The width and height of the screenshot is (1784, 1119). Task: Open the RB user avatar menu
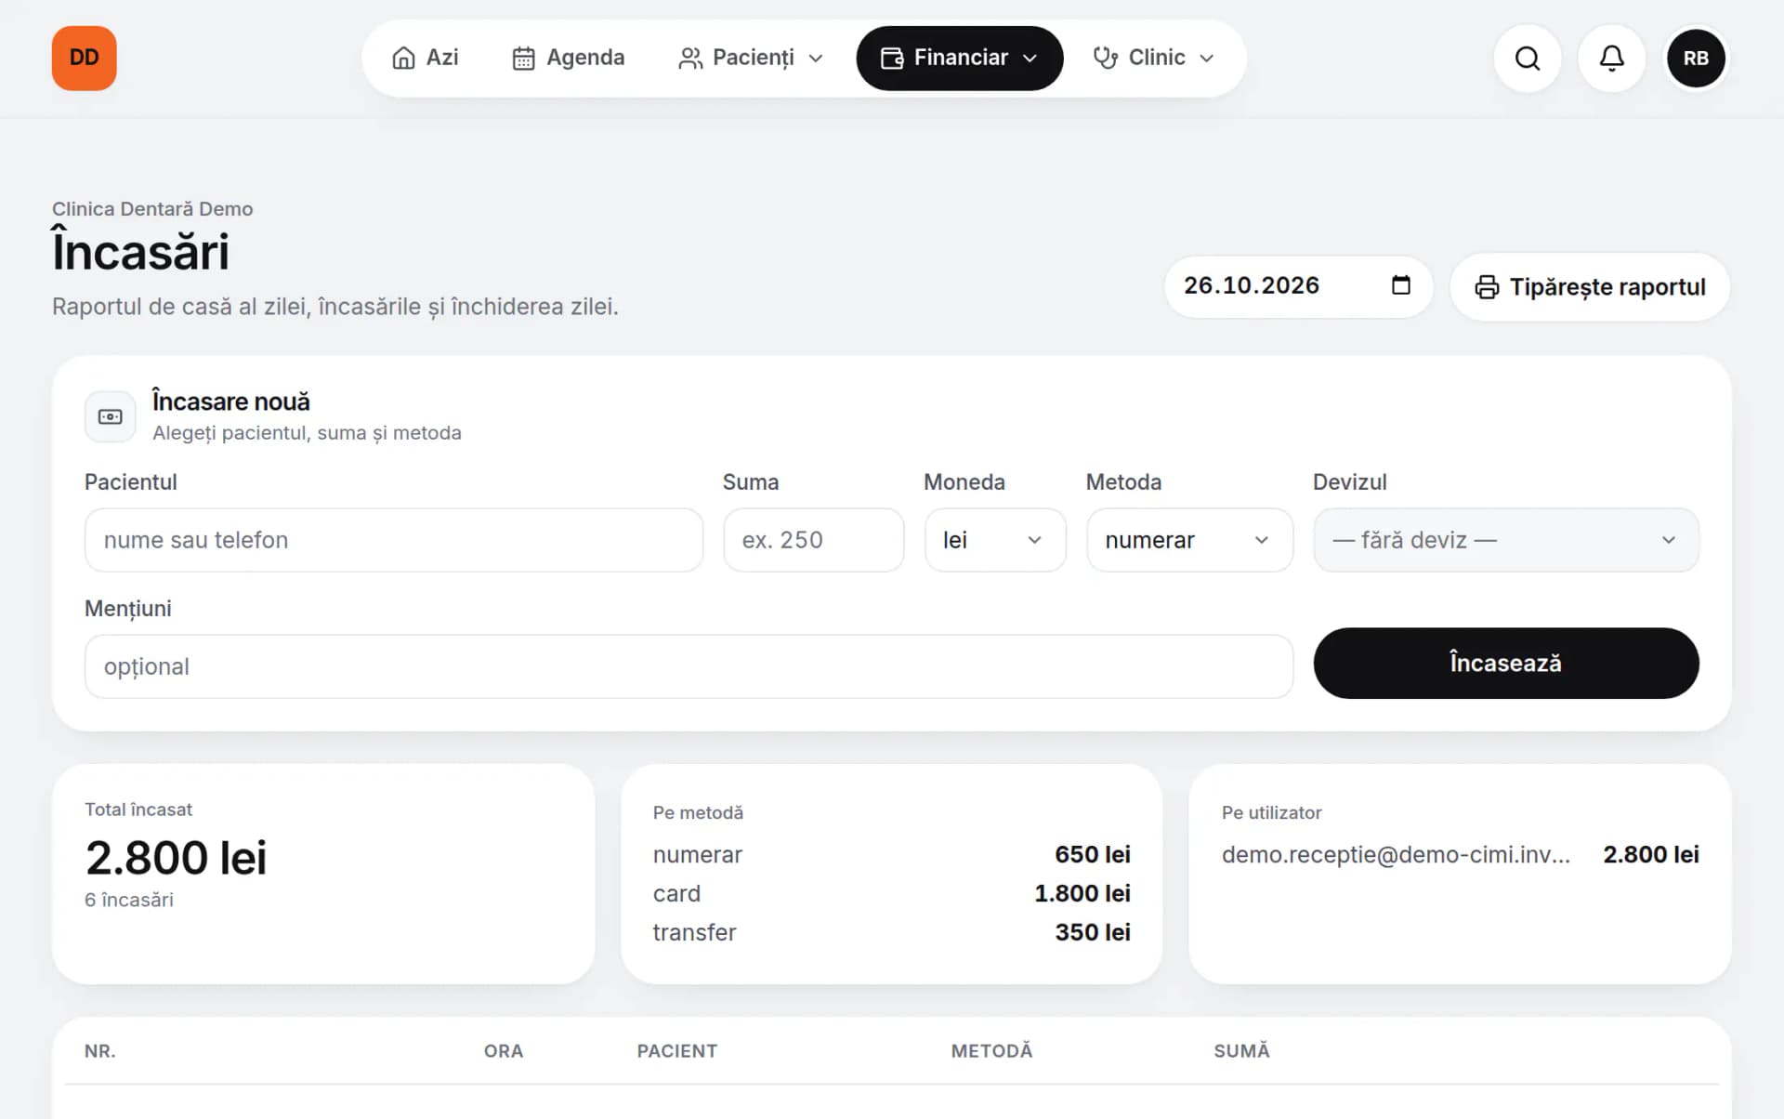1696,59
